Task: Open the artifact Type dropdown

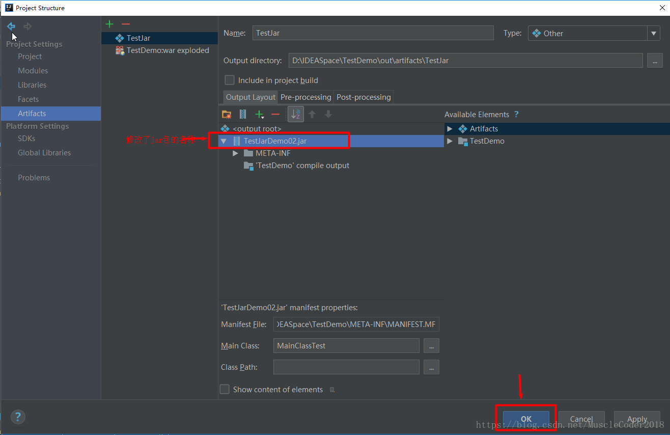Action: (654, 34)
